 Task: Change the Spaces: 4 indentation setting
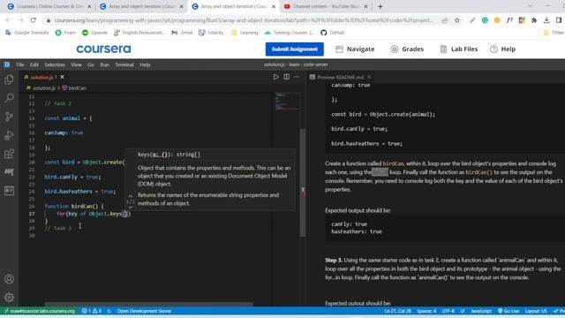tap(426, 311)
